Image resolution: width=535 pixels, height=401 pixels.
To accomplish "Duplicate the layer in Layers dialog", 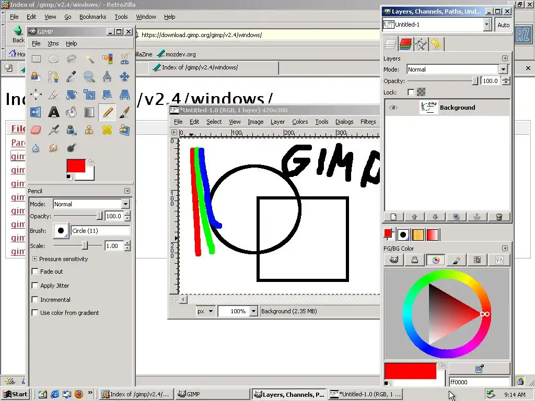I will coord(456,217).
